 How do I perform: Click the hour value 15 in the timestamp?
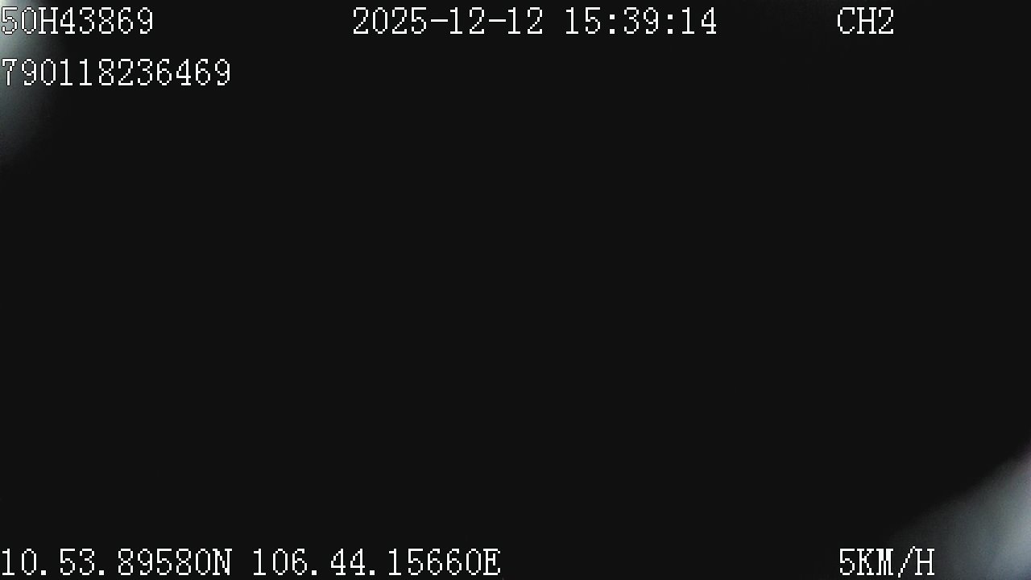point(582,22)
